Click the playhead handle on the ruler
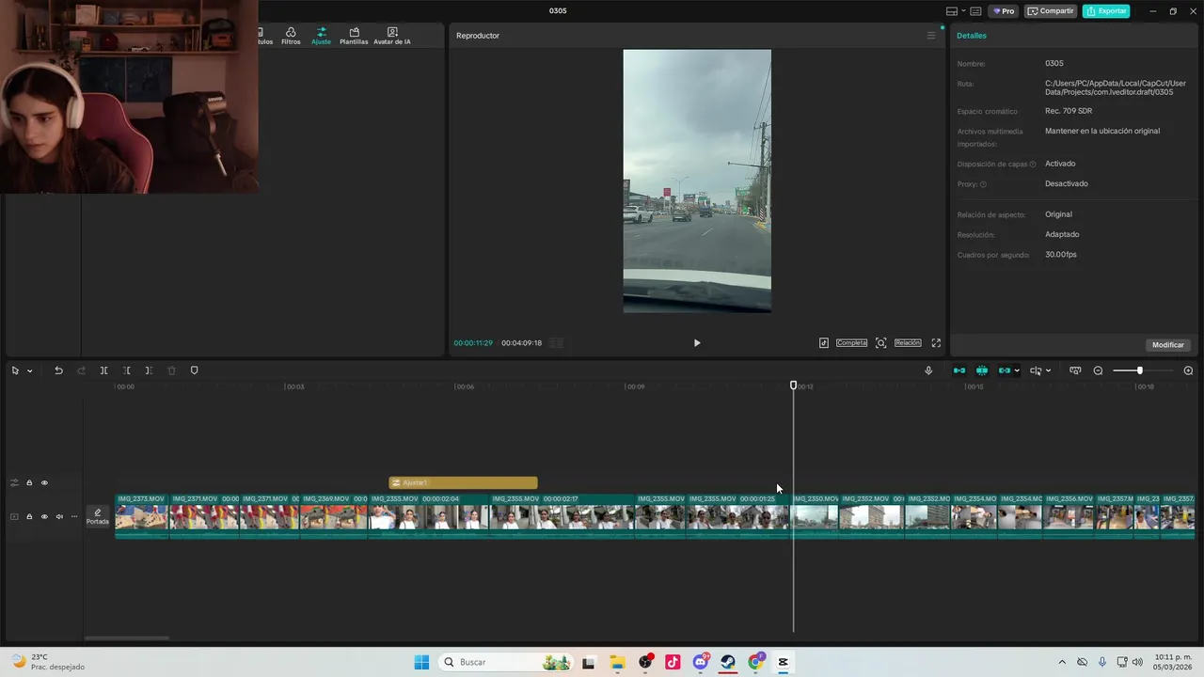The width and height of the screenshot is (1204, 677). coord(793,386)
